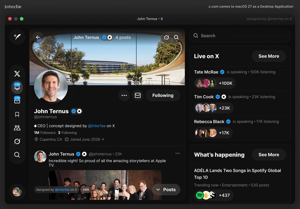300x209 pixels.
Task: Open John Ternus name on the post
Action: coord(61,154)
